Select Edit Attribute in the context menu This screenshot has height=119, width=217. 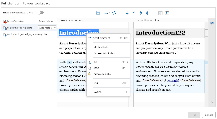101,47
